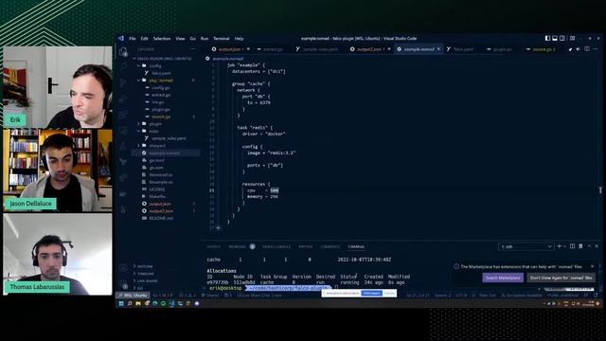Click Don't Show Again for nomad files
606x341 pixels.
[561, 278]
